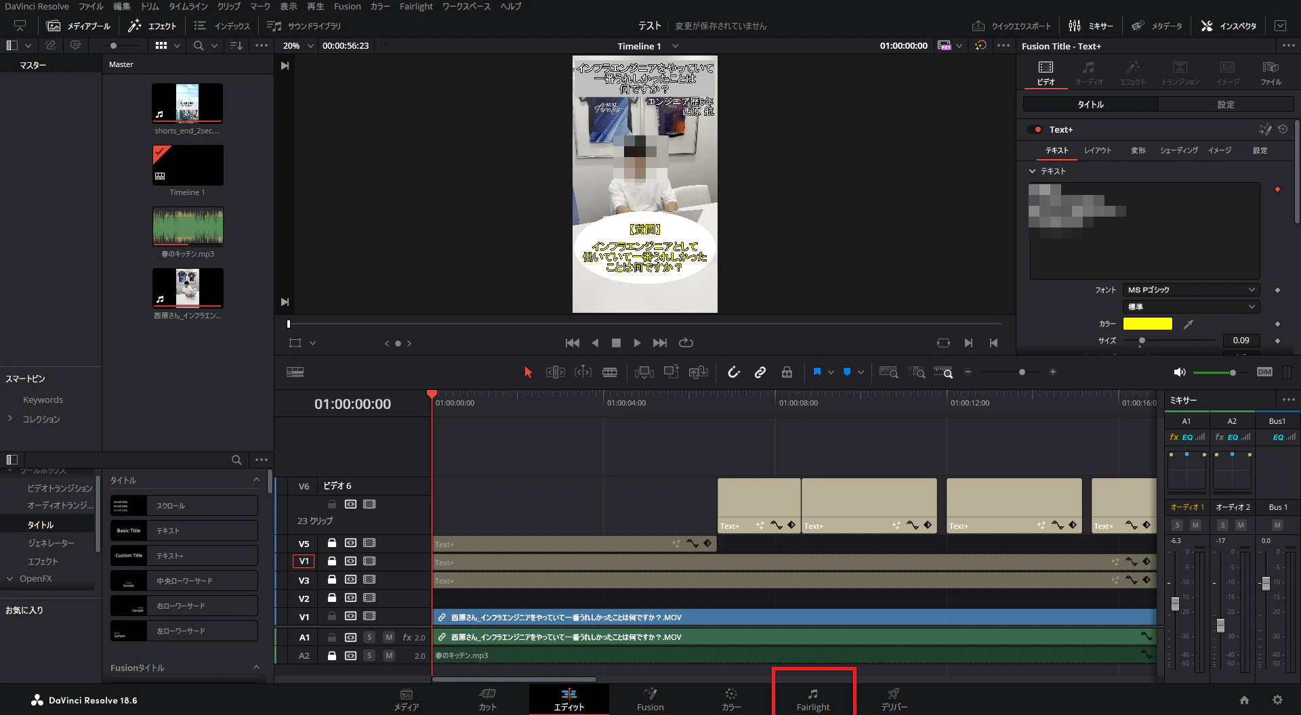Viewport: 1301px width, 715px height.
Task: Click the yellow text color swatch
Action: click(1147, 324)
